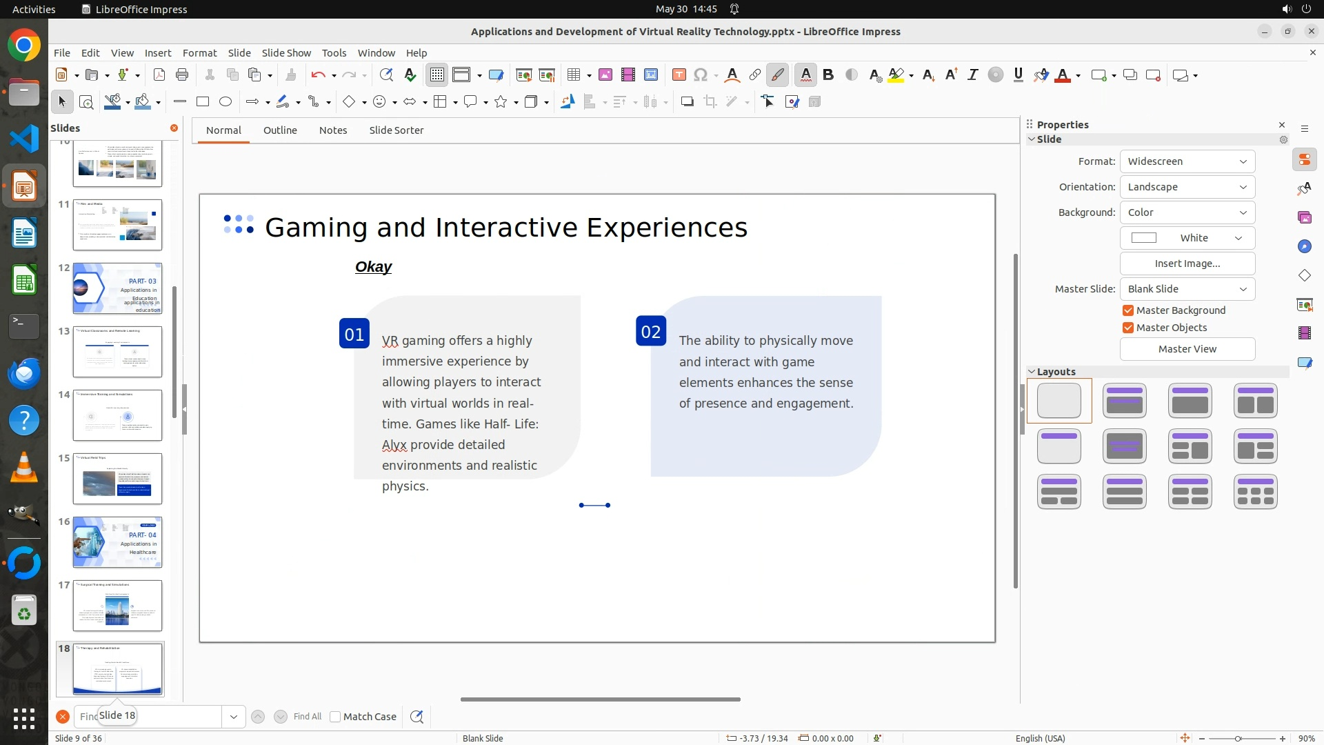
Task: Open the Slide Show menu
Action: click(286, 53)
